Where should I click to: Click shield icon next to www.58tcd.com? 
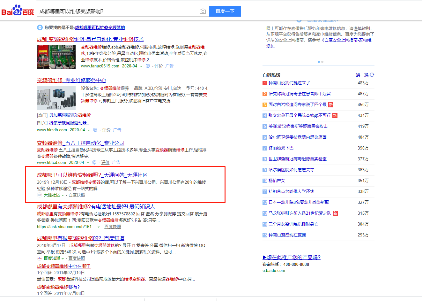pyautogui.click(x=94, y=163)
